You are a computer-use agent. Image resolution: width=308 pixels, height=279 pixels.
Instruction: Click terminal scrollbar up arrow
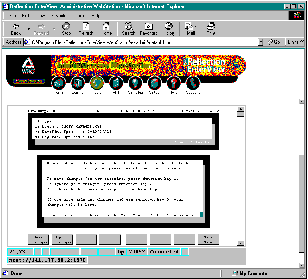tap(240, 109)
